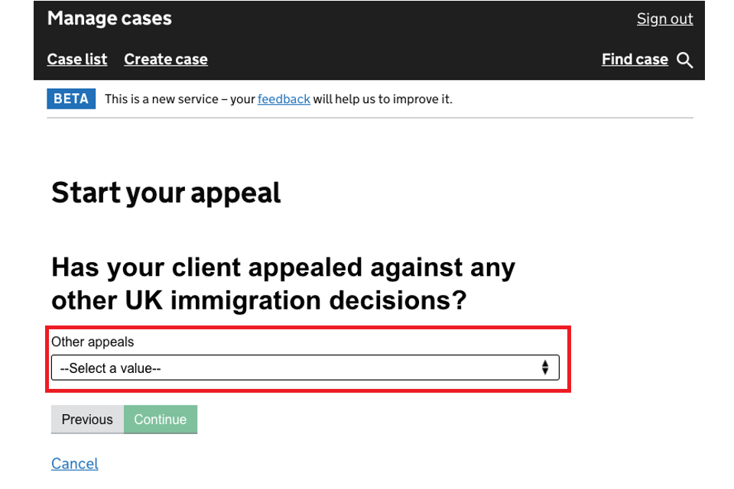Open Find case search
The image size is (734, 489).
pyautogui.click(x=635, y=60)
